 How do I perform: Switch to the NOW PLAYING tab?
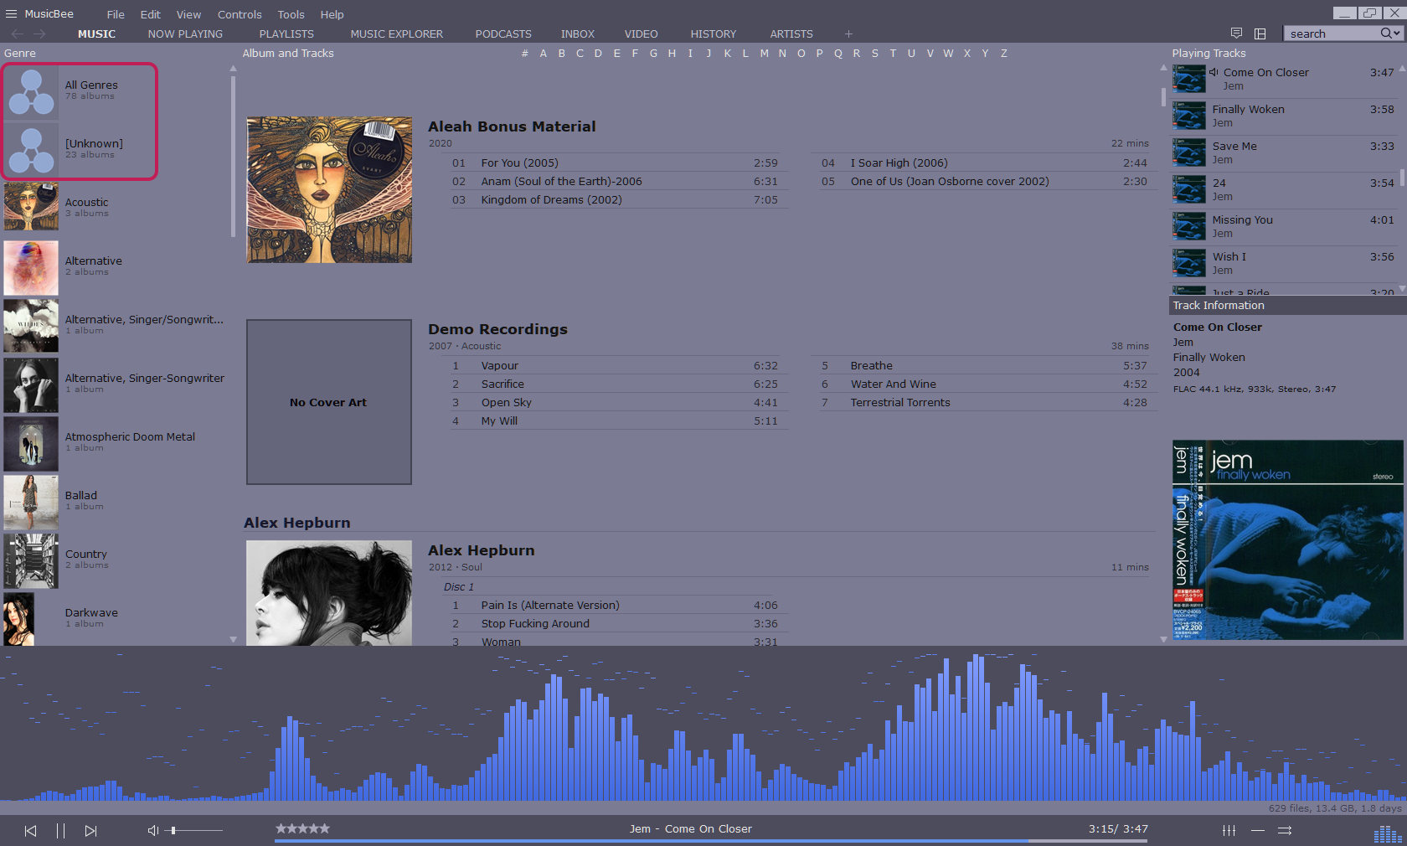click(x=185, y=34)
